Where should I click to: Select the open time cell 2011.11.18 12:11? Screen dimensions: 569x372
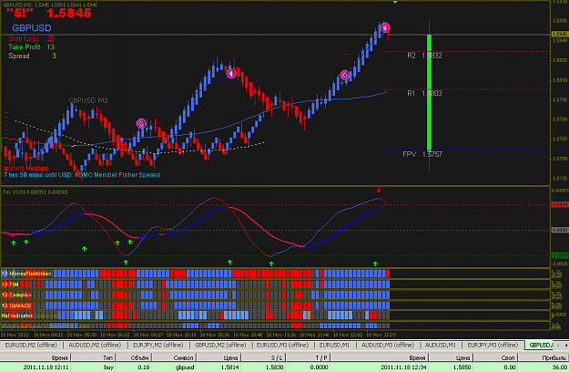(x=46, y=367)
